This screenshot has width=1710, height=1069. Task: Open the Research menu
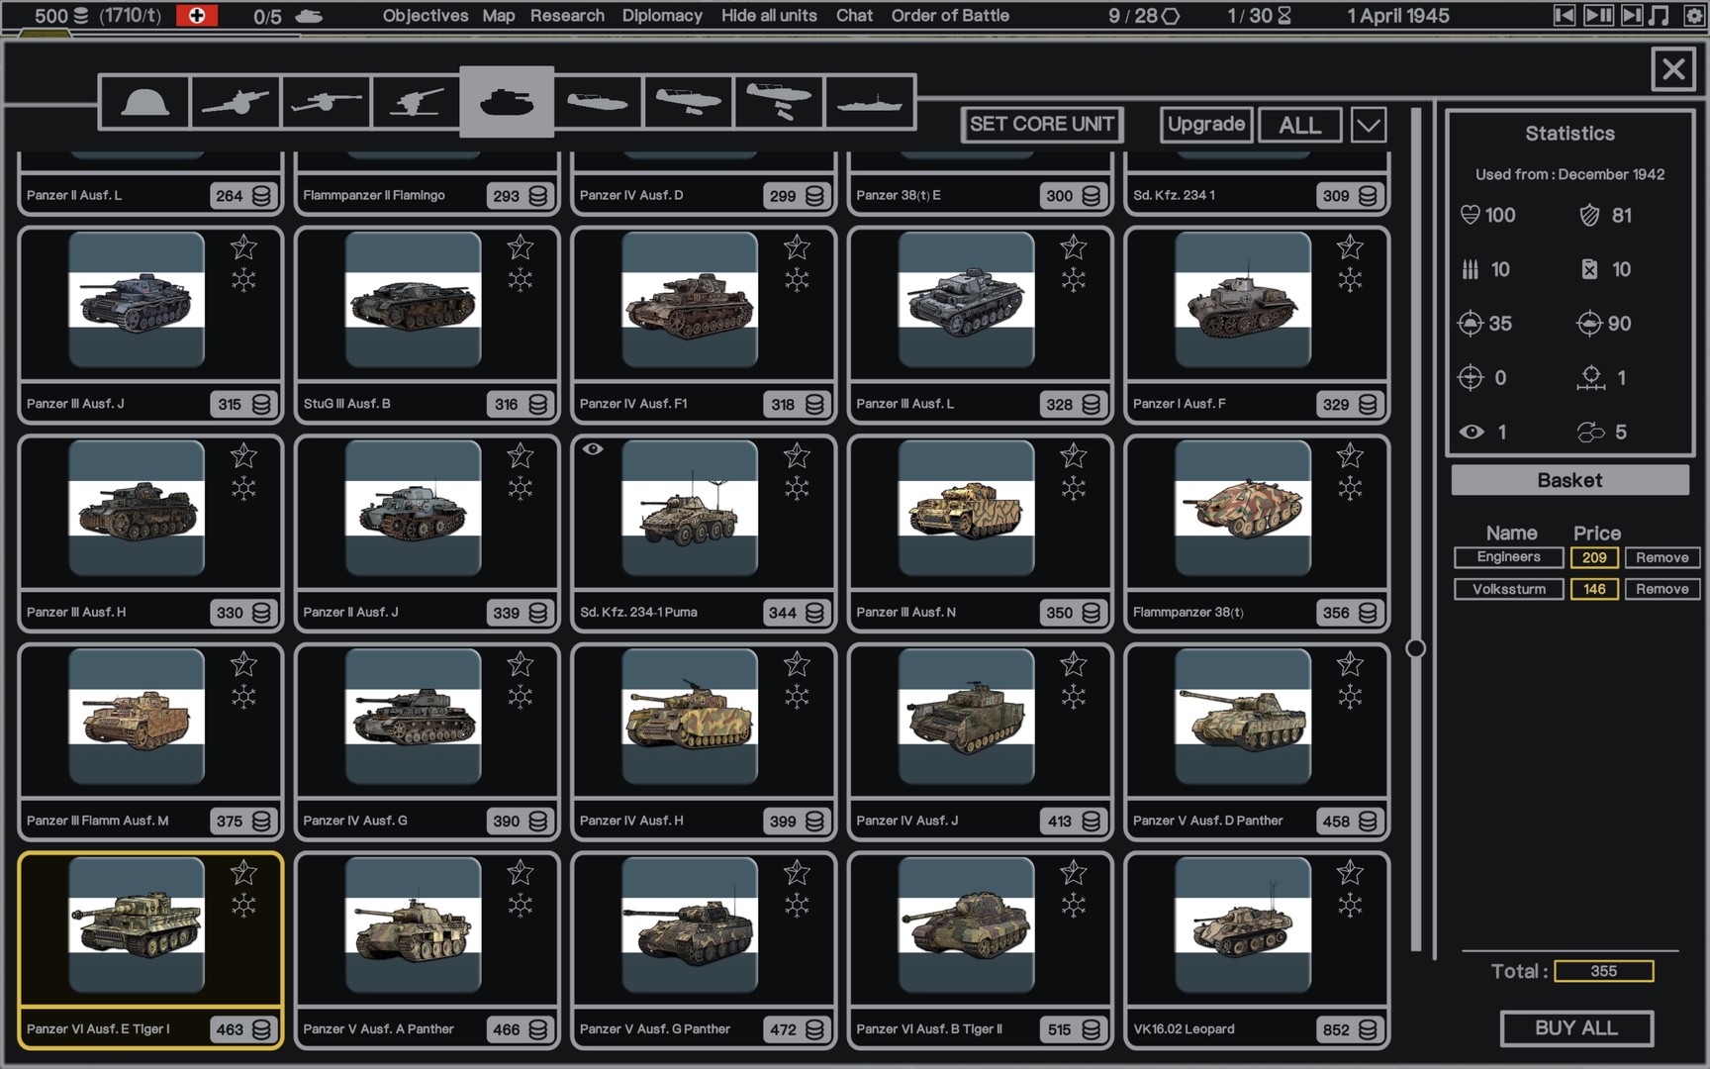(x=567, y=16)
